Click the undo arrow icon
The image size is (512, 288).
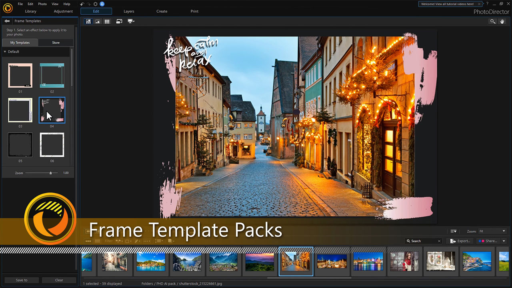tap(82, 4)
